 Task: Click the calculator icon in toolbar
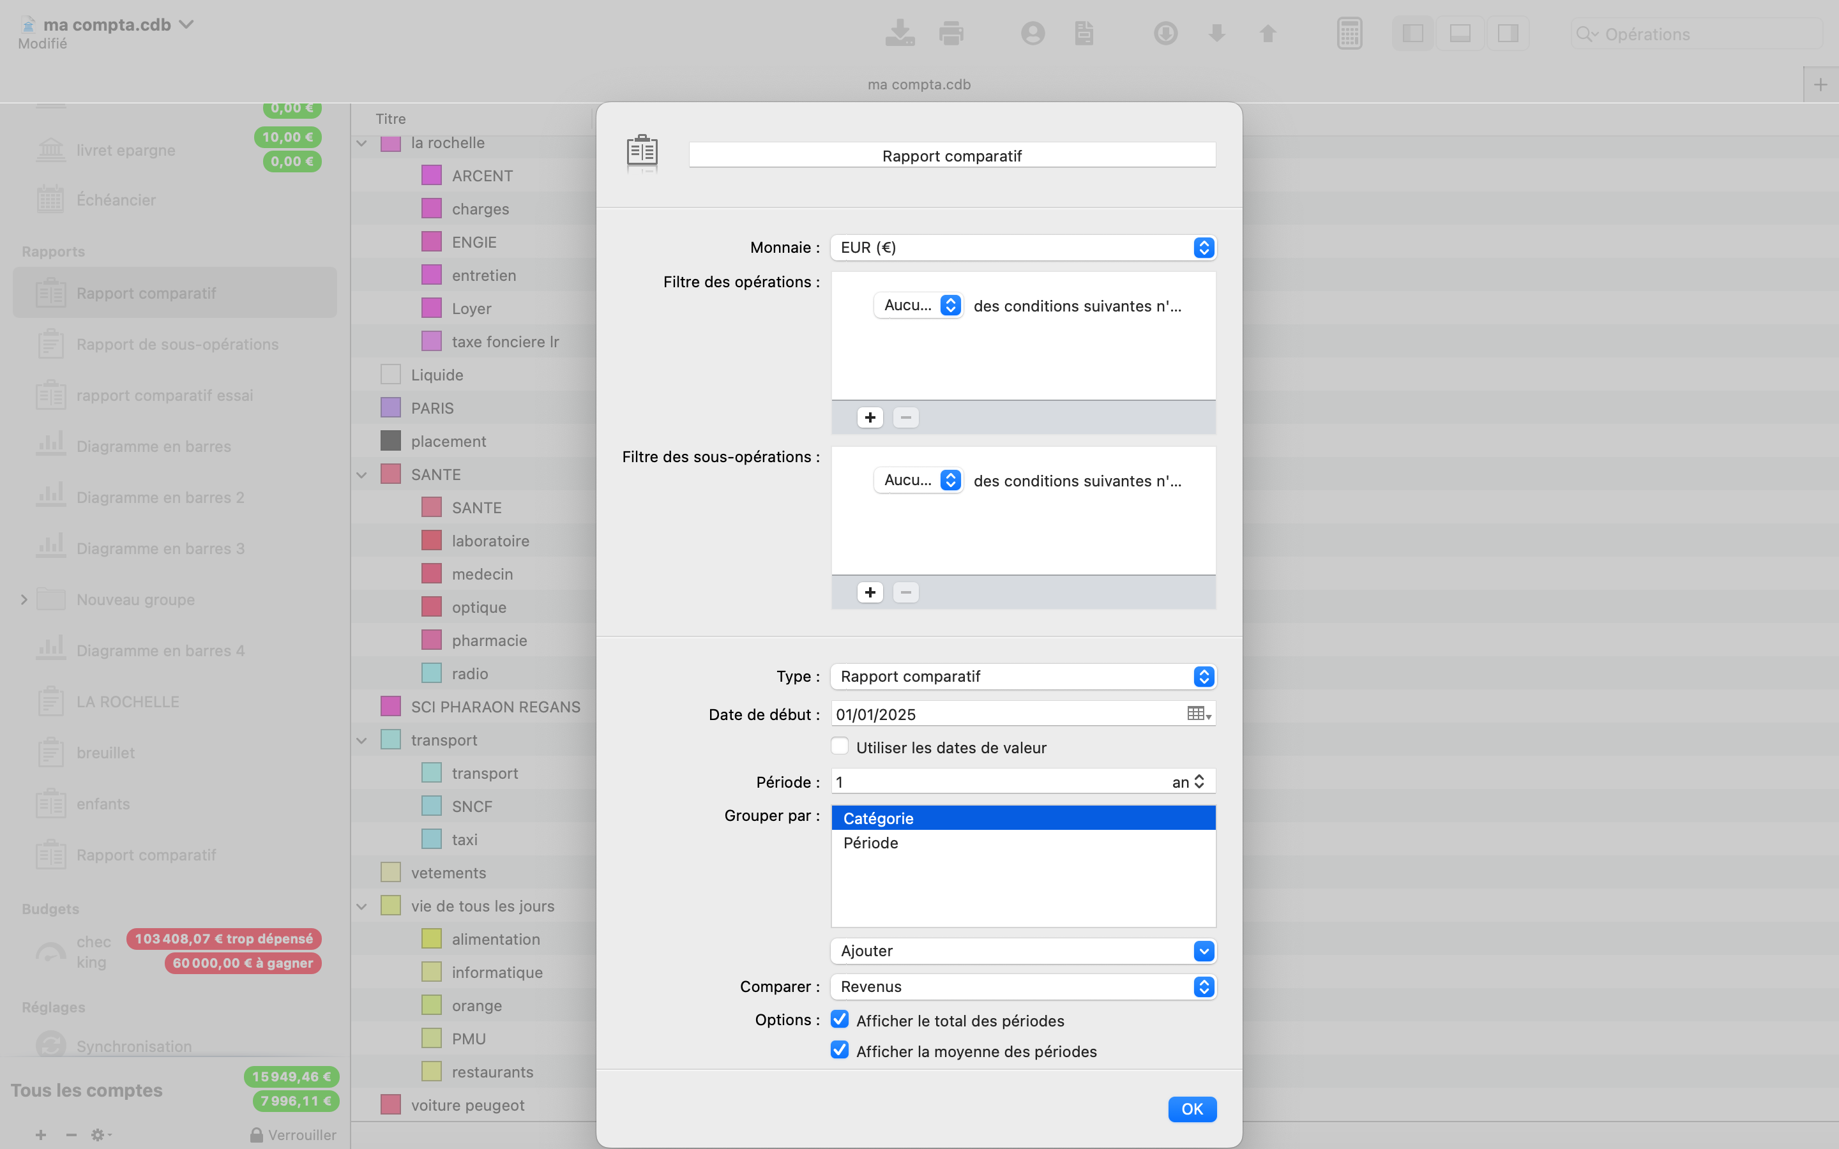click(1349, 33)
